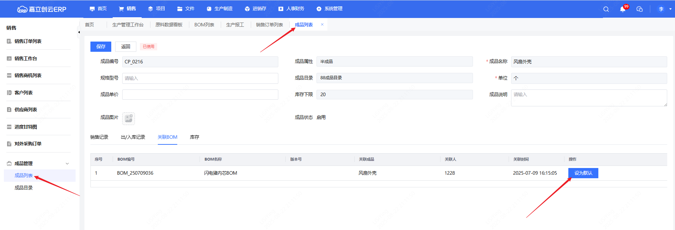Switch to the 库存 tab

point(194,137)
